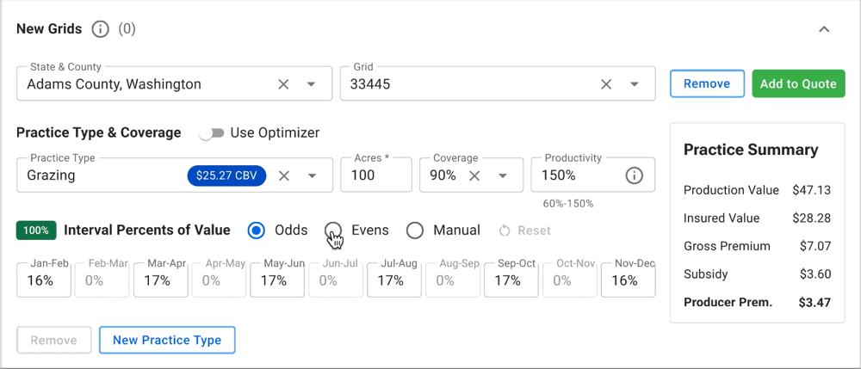This screenshot has width=861, height=369.
Task: Click the Mar-Apr interval field
Action: [161, 280]
